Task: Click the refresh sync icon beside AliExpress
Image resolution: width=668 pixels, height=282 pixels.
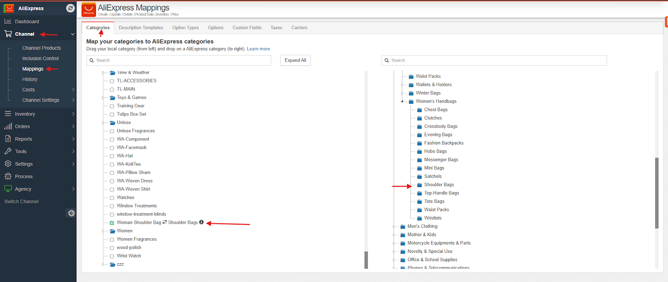Action: click(71, 8)
